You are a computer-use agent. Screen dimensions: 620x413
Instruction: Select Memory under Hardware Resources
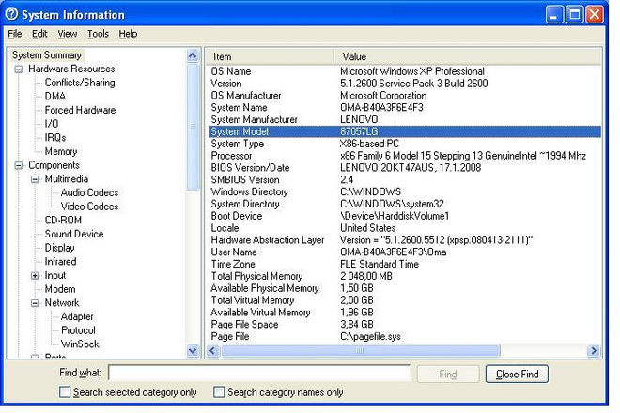(x=60, y=152)
